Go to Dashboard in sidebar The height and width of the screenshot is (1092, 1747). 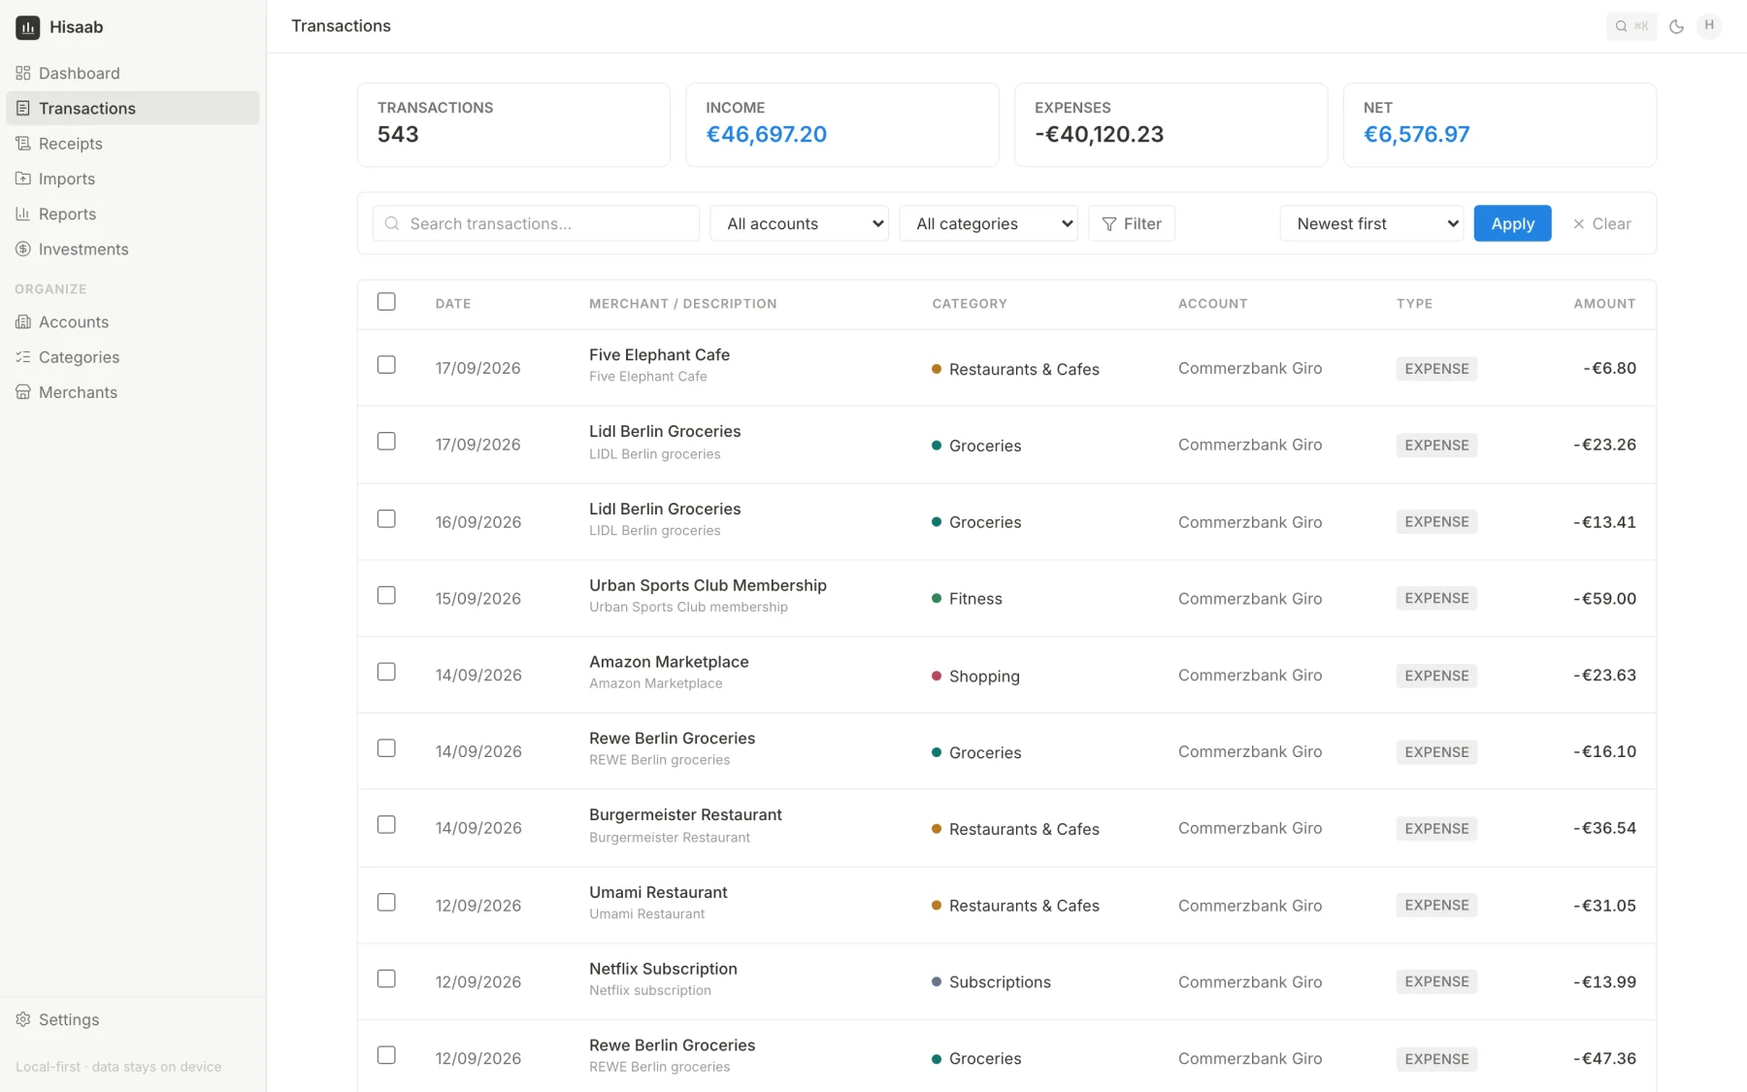[132, 73]
